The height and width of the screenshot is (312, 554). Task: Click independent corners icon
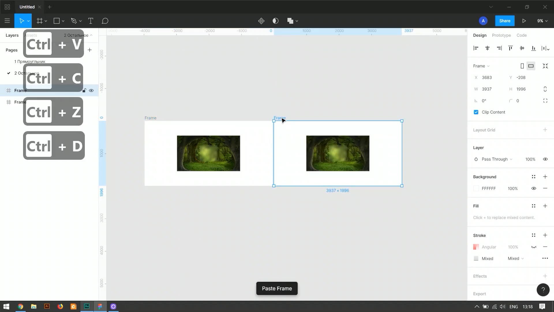tap(545, 101)
